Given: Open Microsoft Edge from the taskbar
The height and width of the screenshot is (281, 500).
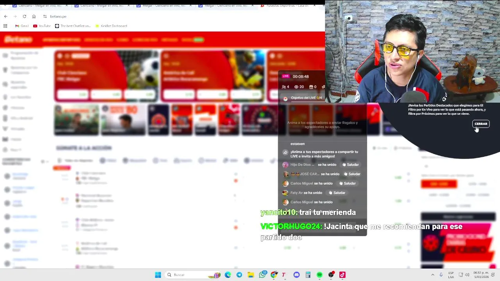Looking at the screenshot, I should coord(228,275).
